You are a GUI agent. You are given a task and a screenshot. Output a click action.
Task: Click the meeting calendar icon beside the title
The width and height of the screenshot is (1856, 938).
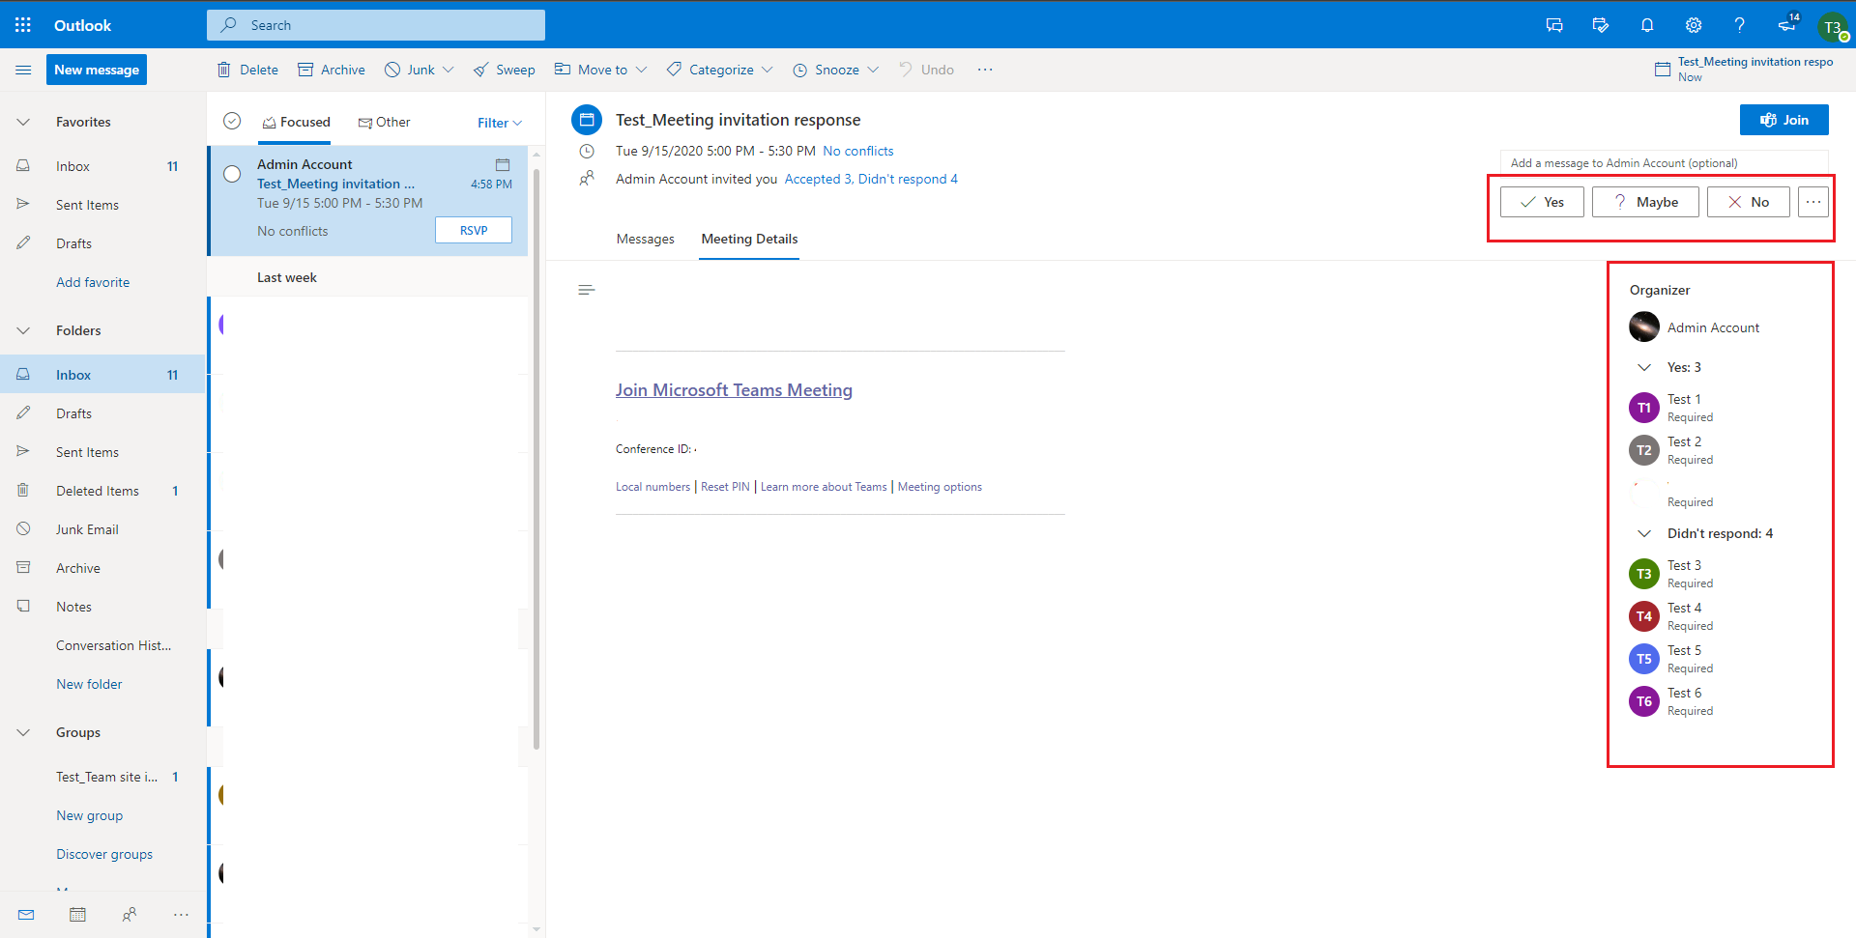tap(587, 120)
